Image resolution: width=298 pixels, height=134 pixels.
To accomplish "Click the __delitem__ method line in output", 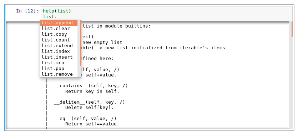I will tap(89, 102).
